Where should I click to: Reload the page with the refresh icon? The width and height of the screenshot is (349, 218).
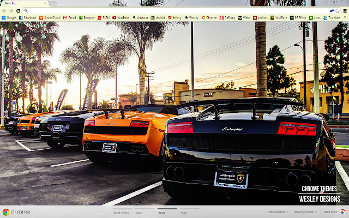tap(18, 11)
